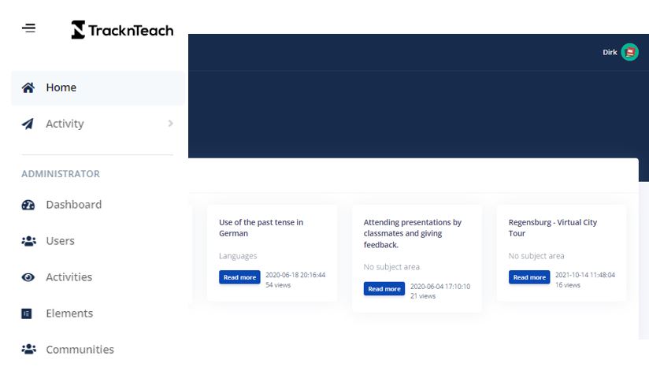649x382 pixels.
Task: Select Communities in the sidebar
Action: (x=80, y=350)
